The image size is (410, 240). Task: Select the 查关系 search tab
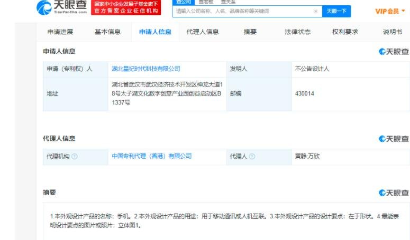[228, 2]
